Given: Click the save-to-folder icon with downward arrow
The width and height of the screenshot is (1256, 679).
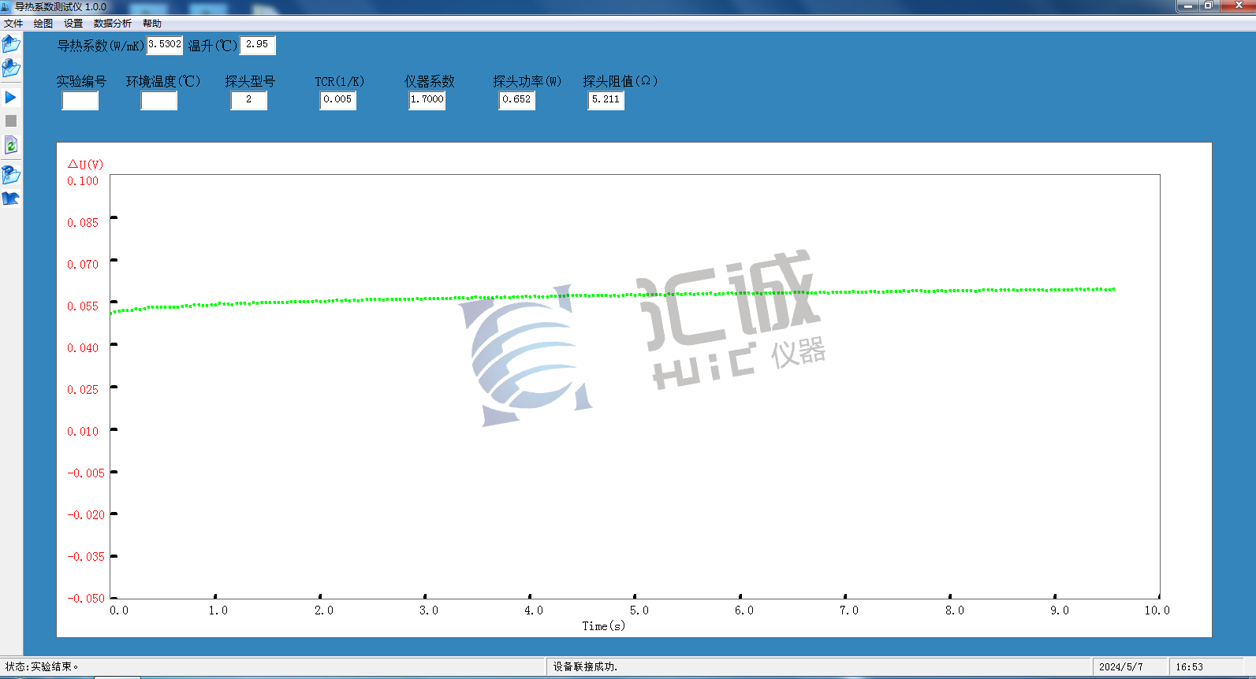Looking at the screenshot, I should point(11,69).
